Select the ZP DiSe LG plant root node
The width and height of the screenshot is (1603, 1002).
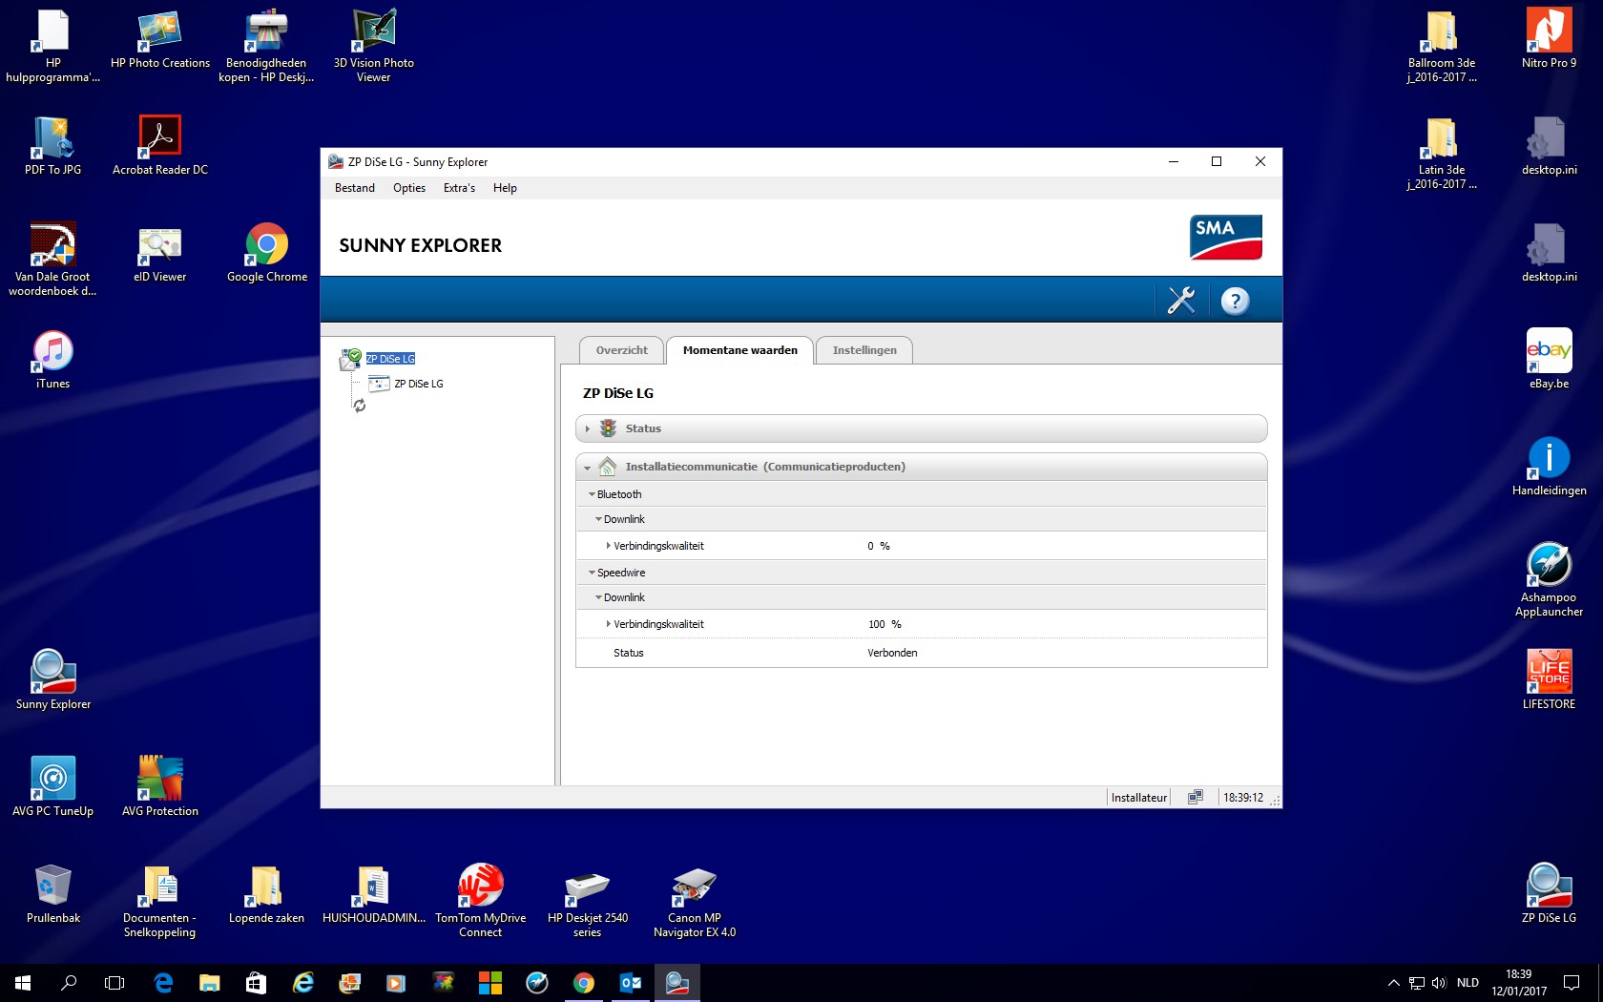pyautogui.click(x=390, y=359)
